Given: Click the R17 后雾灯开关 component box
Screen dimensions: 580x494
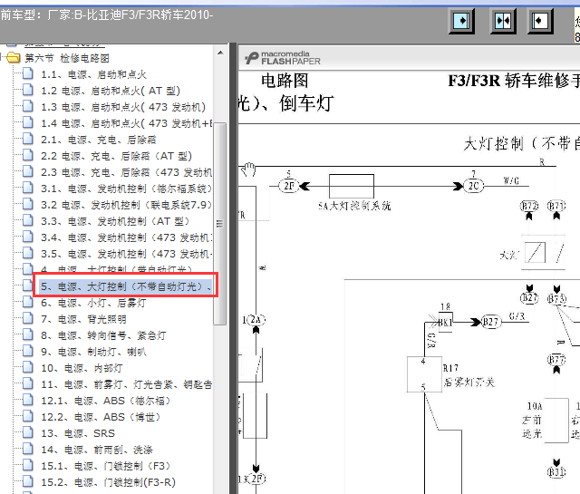Looking at the screenshot, I should click(424, 374).
